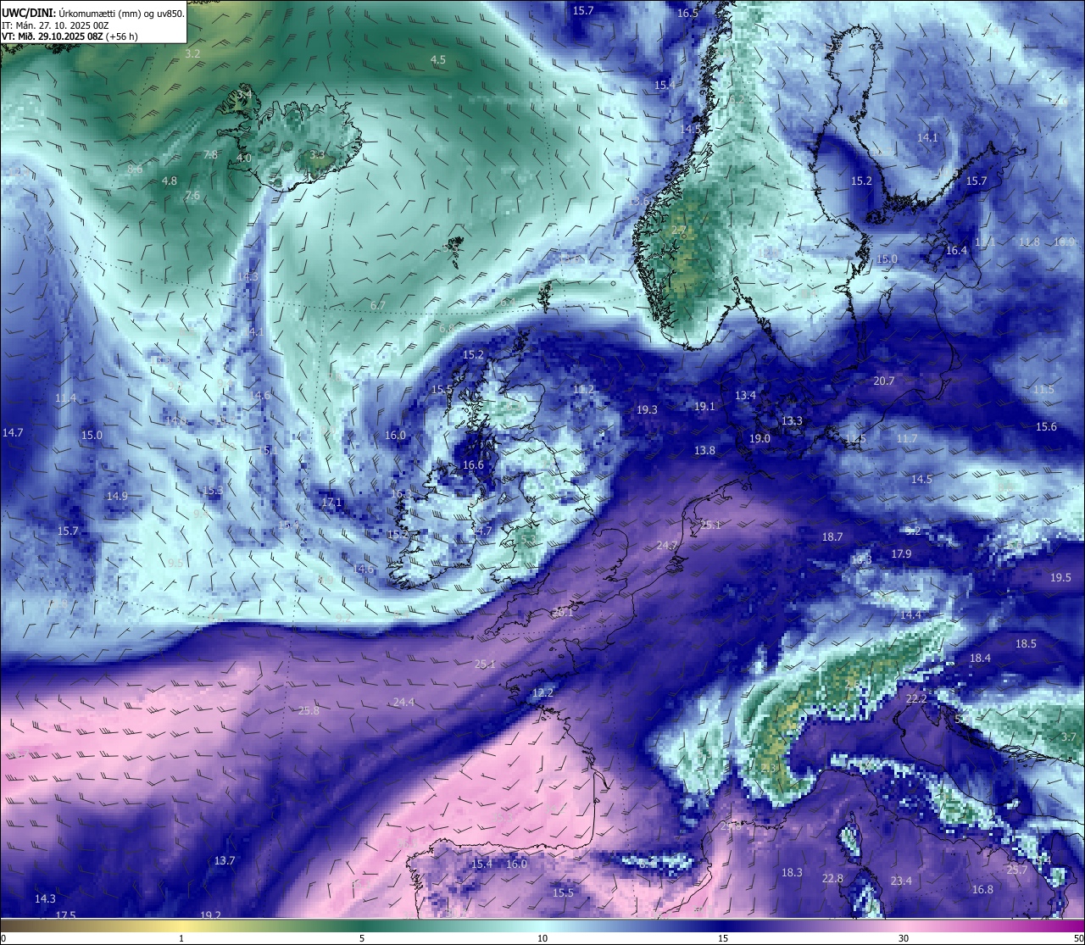Screen dimensions: 1085x945
Task: Click the 19.0 map value
Action: 759,439
